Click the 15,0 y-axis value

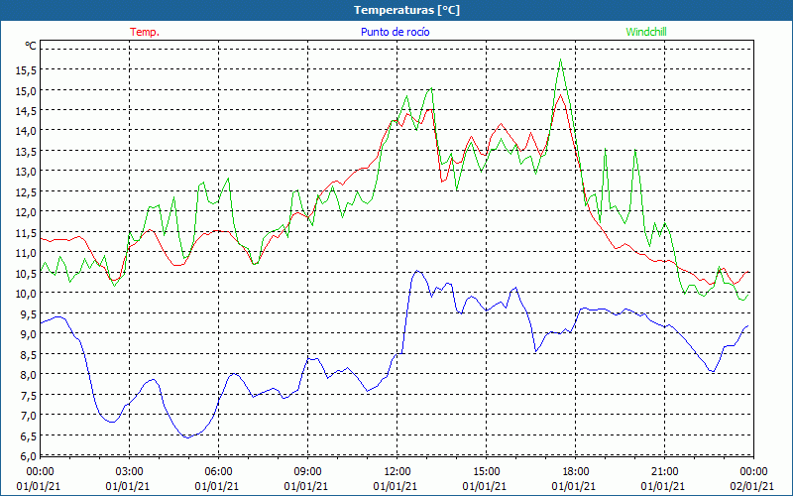(x=26, y=90)
